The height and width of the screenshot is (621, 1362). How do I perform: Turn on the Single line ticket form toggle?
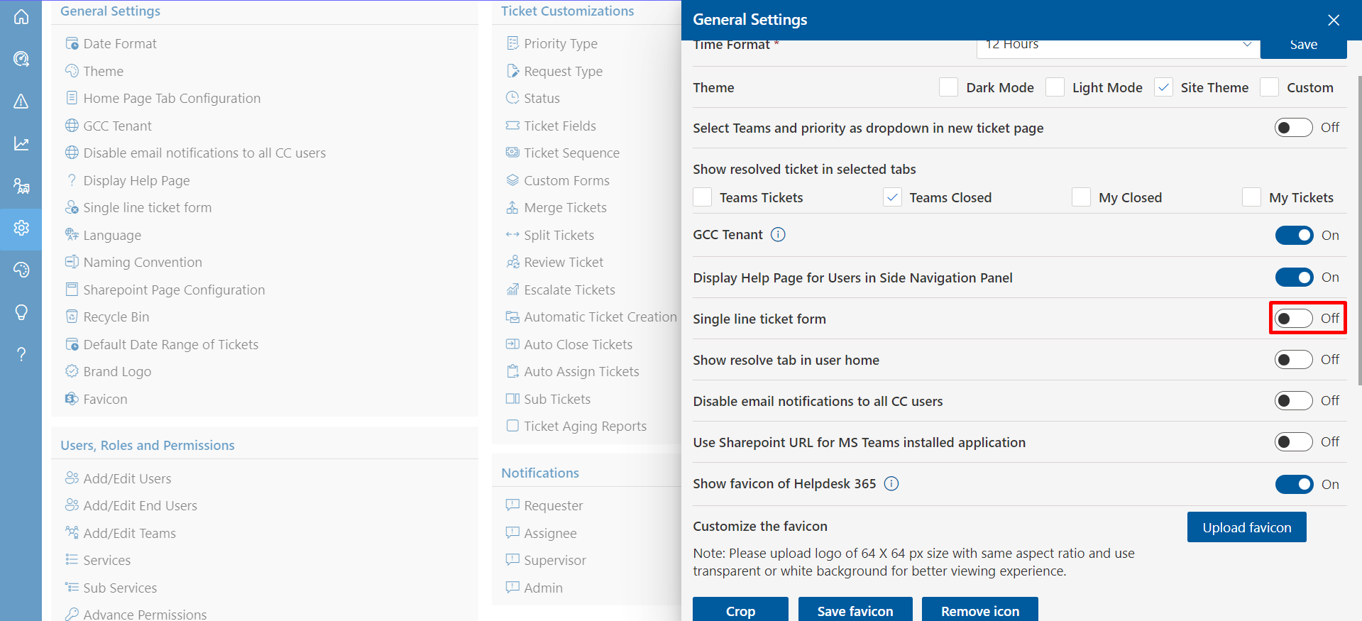(1293, 319)
